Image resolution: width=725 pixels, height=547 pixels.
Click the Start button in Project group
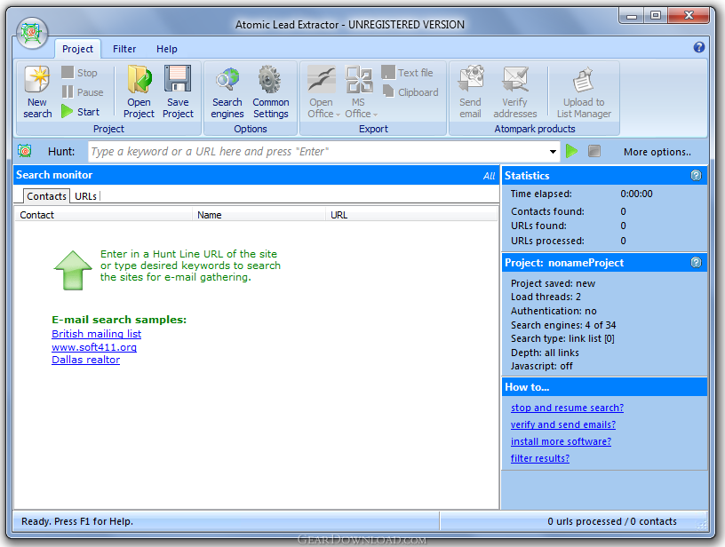(x=81, y=112)
